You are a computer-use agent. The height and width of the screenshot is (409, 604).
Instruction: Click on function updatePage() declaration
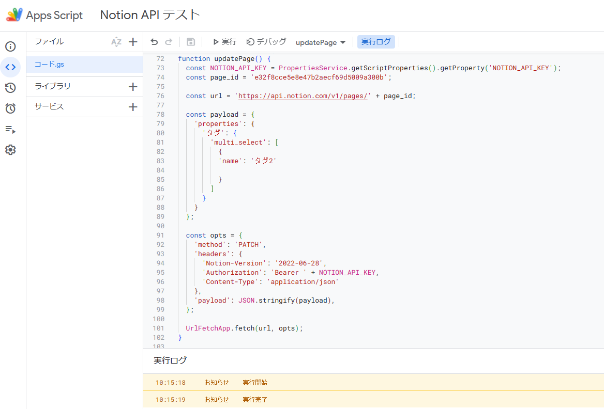224,58
